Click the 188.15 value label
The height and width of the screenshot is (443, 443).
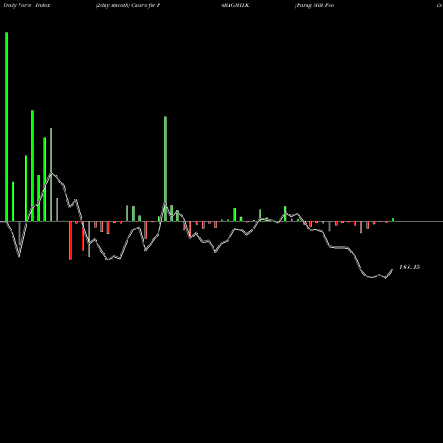click(x=409, y=268)
